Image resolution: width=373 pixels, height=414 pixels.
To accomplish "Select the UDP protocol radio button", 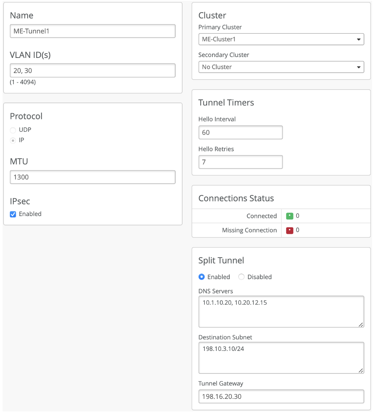I will click(x=13, y=130).
